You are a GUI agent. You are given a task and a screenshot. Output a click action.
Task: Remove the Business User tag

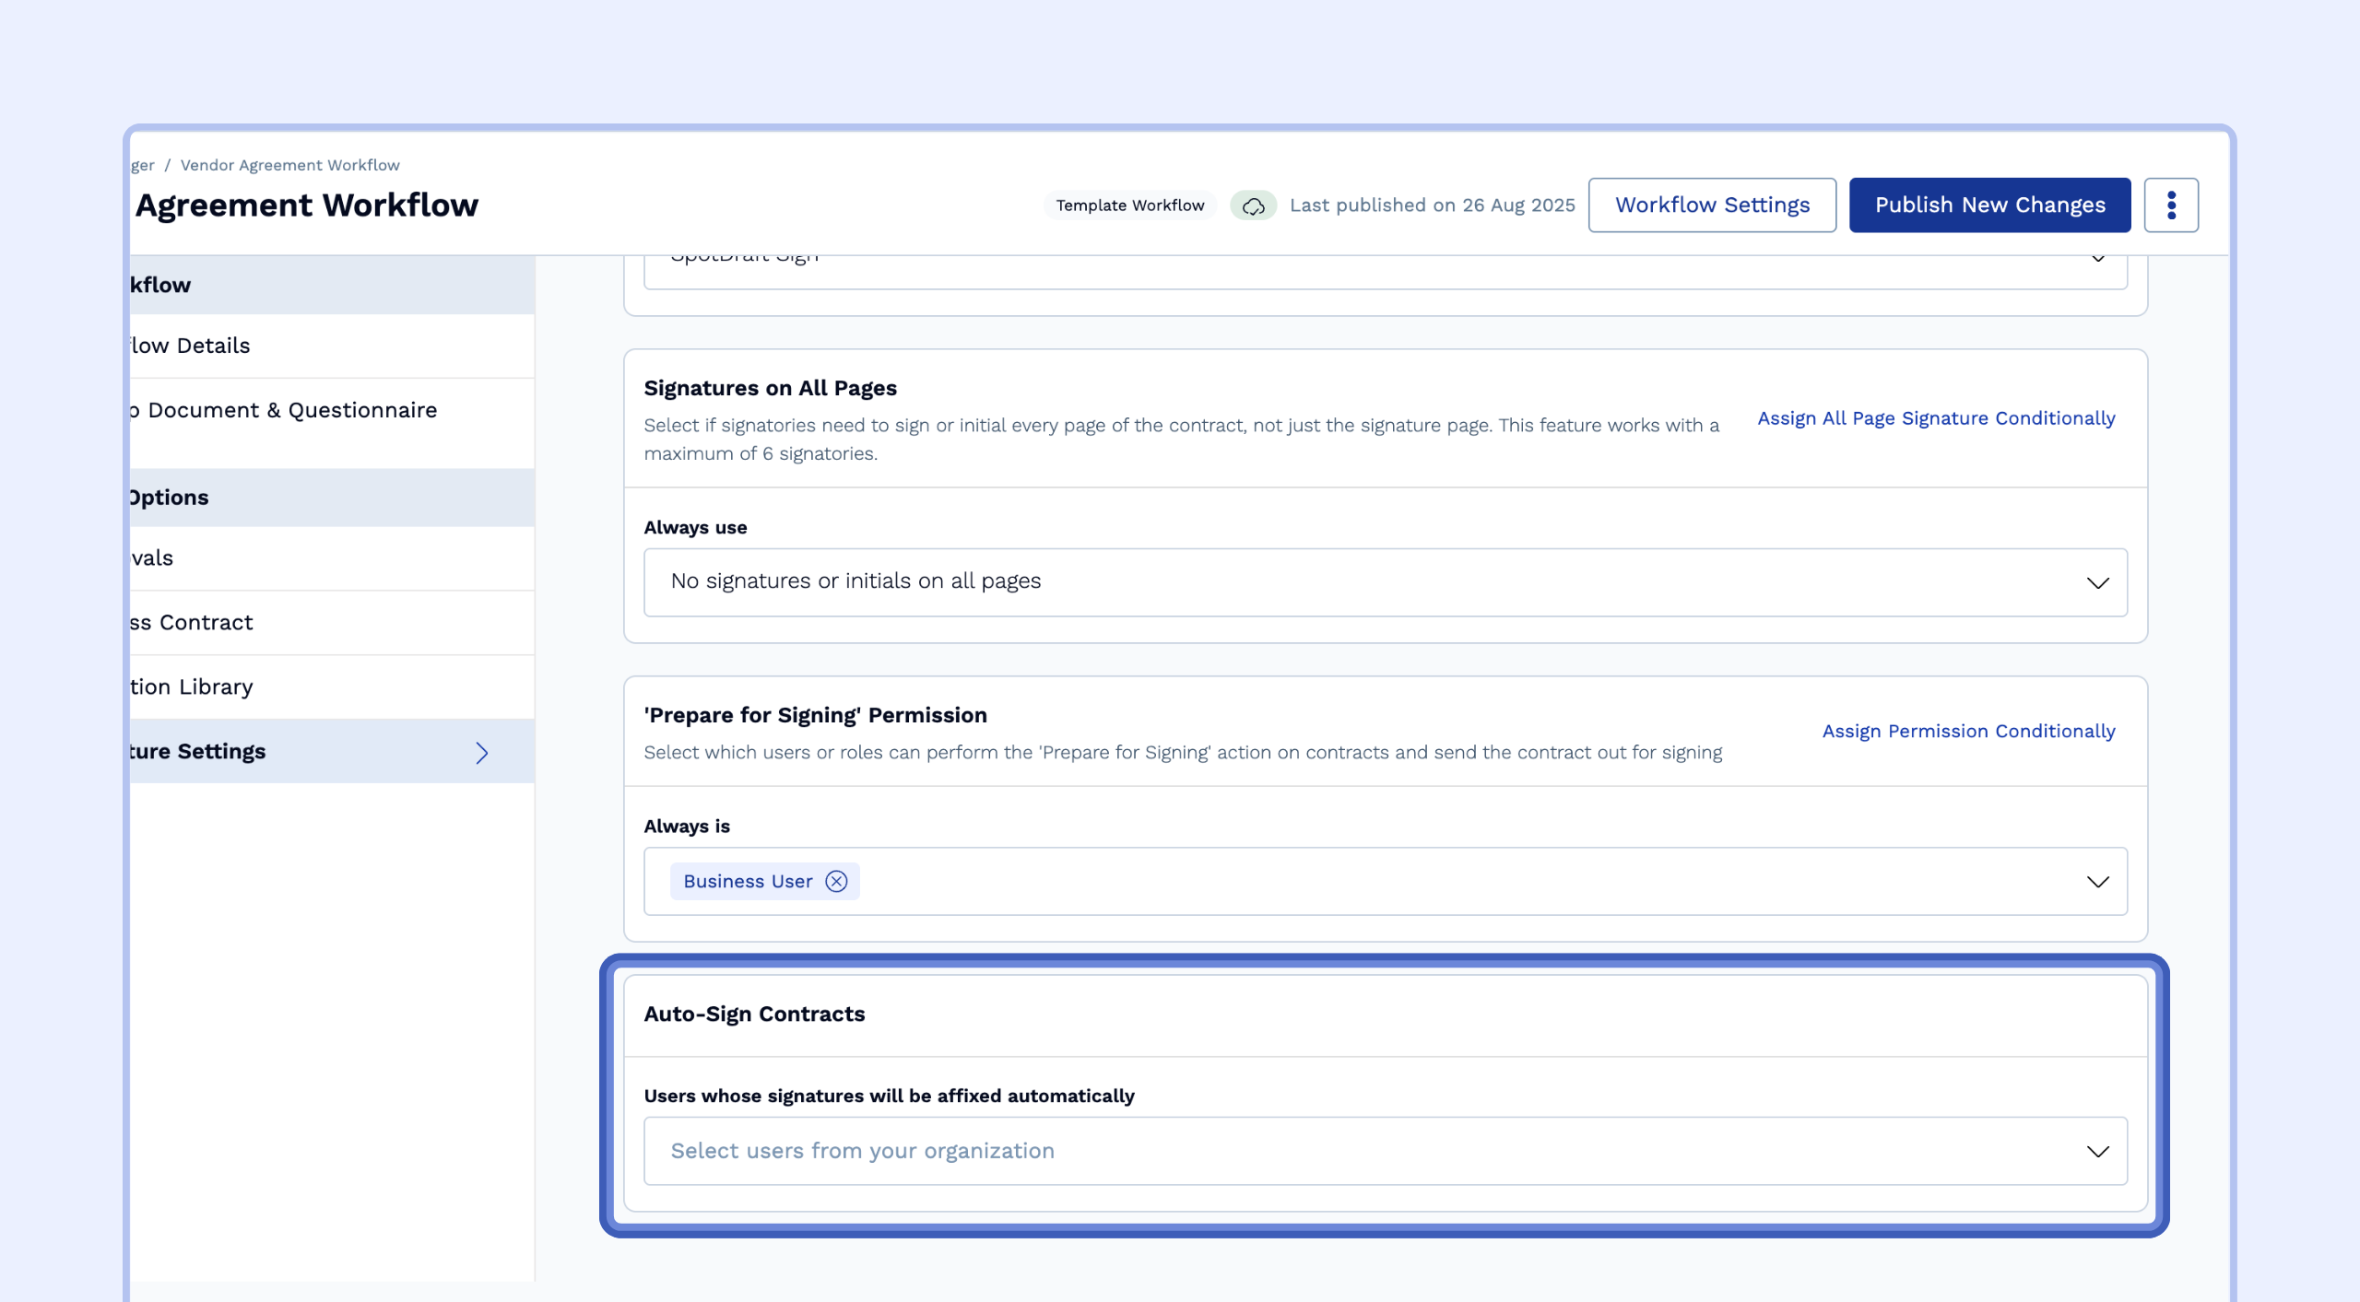(836, 881)
